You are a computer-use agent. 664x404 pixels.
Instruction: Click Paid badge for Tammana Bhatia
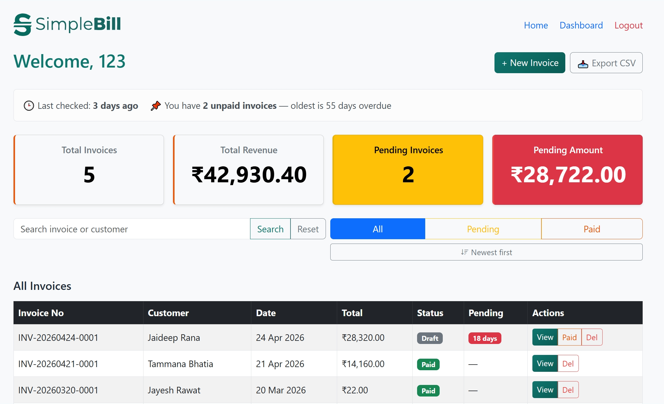point(428,364)
